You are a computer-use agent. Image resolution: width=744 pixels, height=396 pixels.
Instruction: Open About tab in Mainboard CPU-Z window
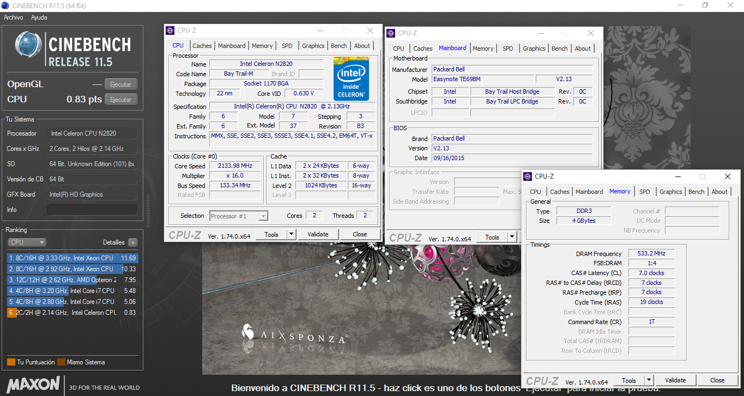coord(583,48)
